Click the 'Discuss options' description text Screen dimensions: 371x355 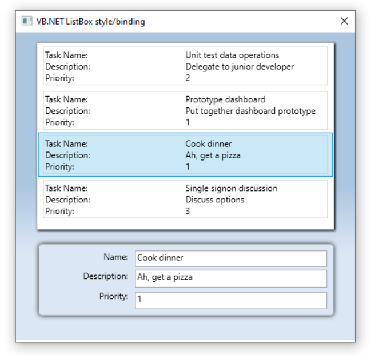pyautogui.click(x=214, y=200)
